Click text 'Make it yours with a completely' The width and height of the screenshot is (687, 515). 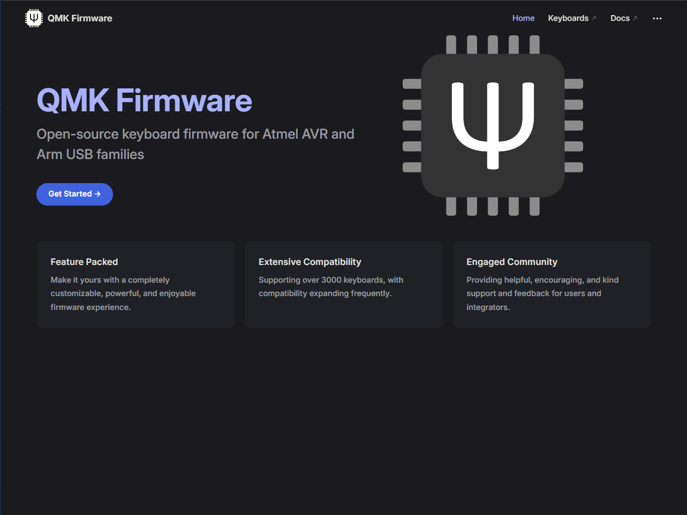coord(110,280)
